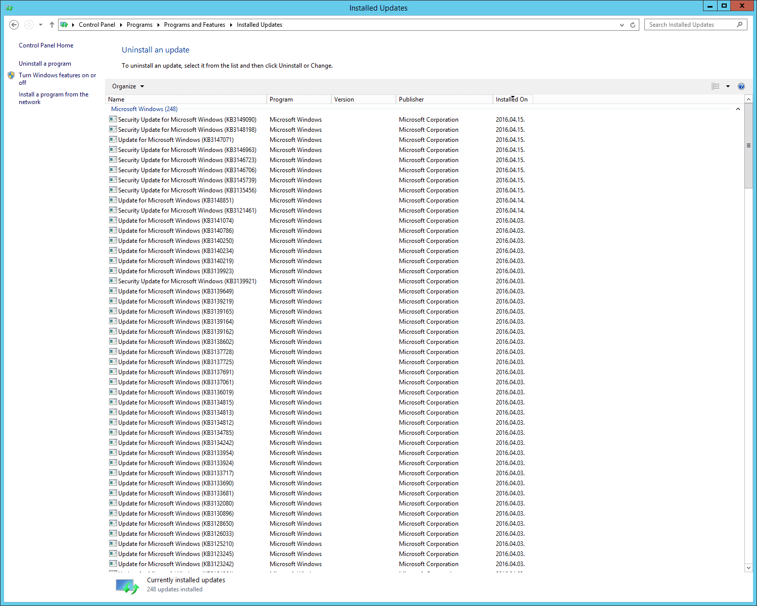The image size is (757, 606).
Task: Click the icon for update KB3123242
Action: click(x=113, y=564)
